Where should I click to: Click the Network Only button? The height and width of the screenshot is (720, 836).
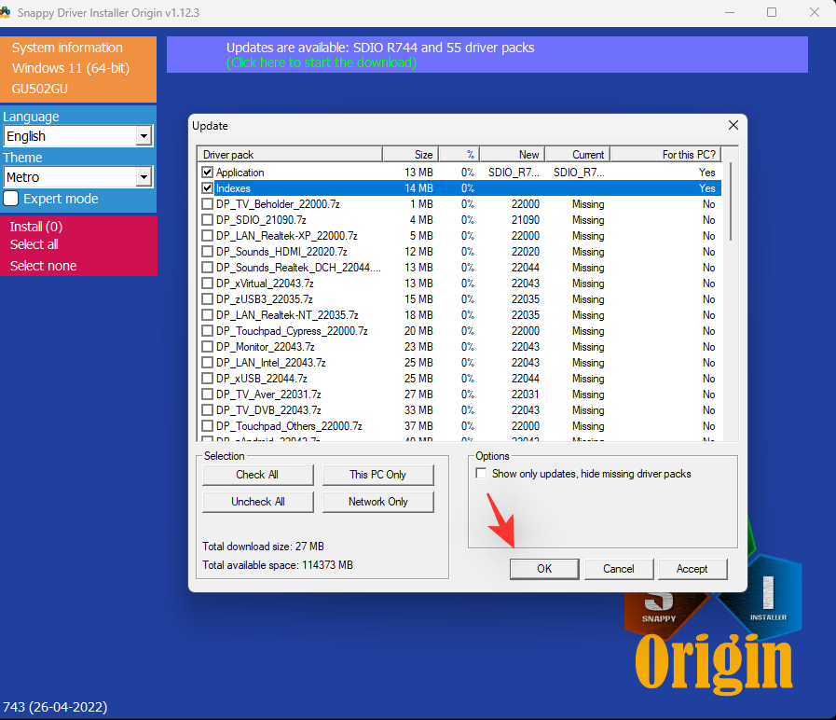coord(377,502)
